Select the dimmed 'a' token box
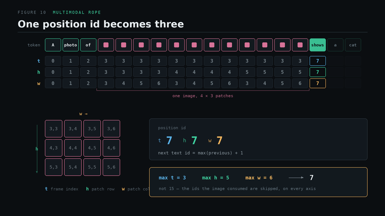Viewport: 385px width, 216px height. (x=335, y=45)
